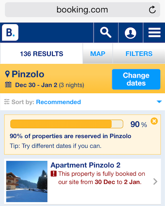The height and width of the screenshot is (206, 165).
Task: Tap the red fully booked warning icon
Action: tap(54, 174)
